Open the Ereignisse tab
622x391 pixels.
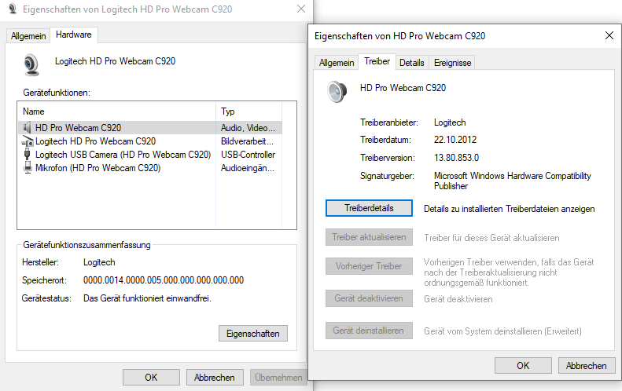[452, 63]
